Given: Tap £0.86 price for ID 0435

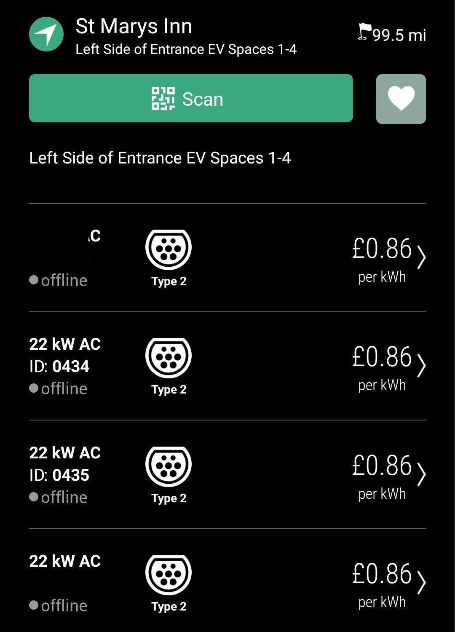Looking at the screenshot, I should [381, 466].
